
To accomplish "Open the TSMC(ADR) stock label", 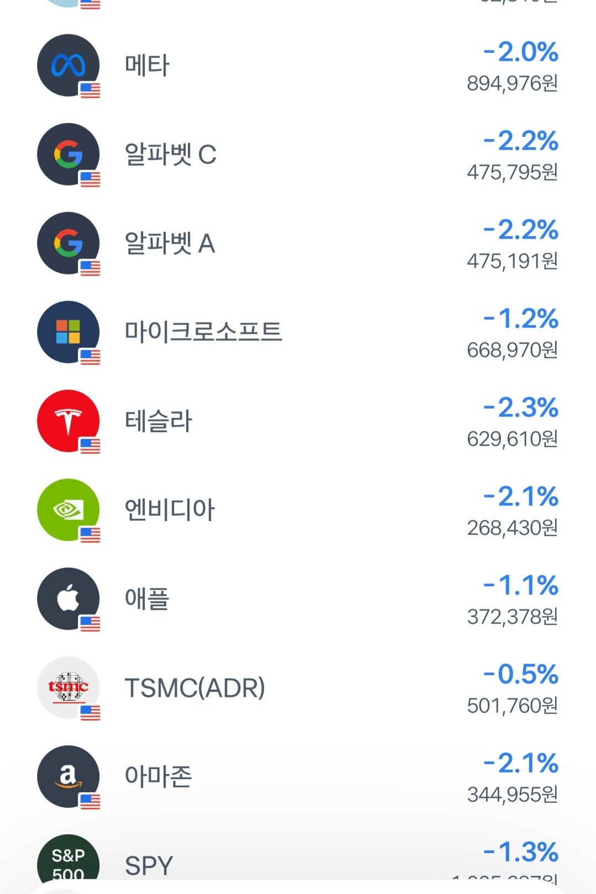I will tap(195, 688).
